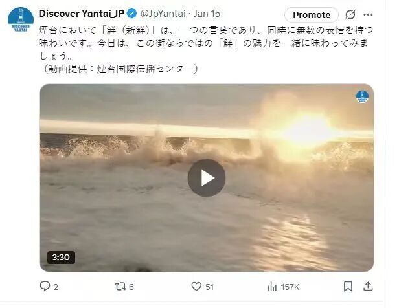Click the video watermark logo
This screenshot has height=308, width=399.
[x=362, y=96]
